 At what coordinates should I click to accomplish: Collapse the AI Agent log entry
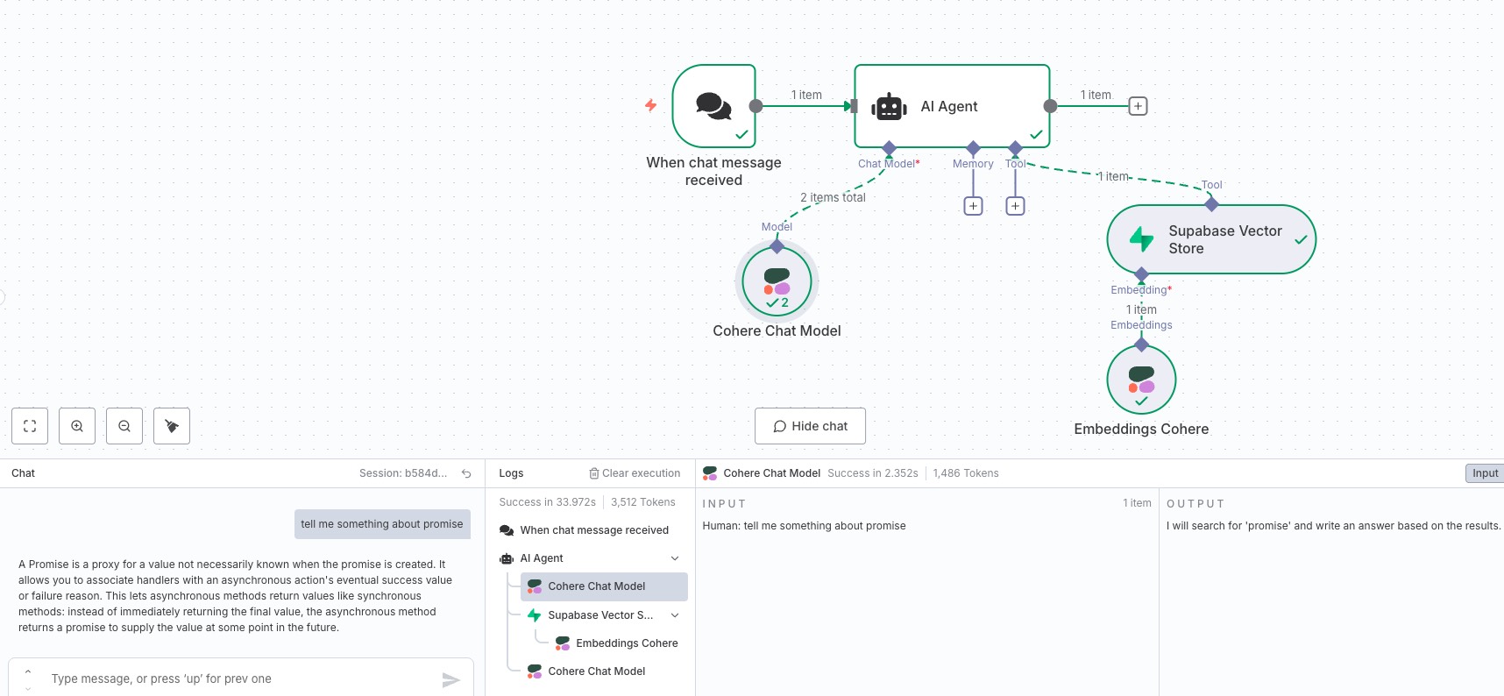tap(675, 558)
